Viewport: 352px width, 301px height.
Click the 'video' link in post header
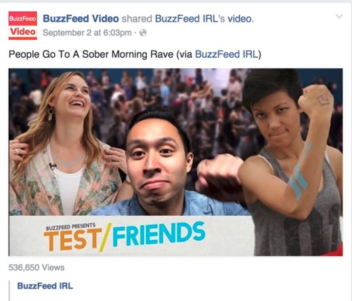(x=240, y=19)
